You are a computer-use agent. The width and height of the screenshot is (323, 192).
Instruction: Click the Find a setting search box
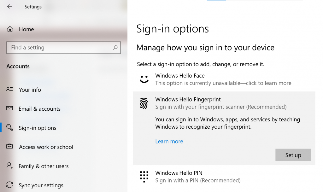tap(64, 48)
